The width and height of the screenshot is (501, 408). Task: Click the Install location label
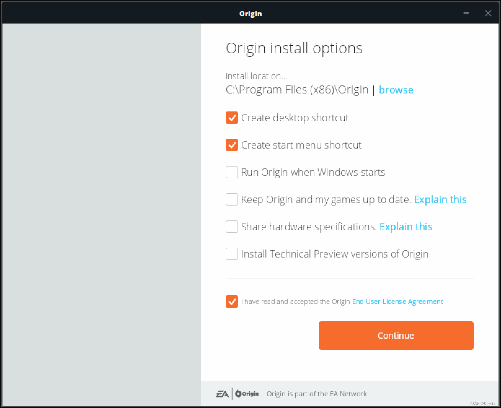pyautogui.click(x=256, y=76)
